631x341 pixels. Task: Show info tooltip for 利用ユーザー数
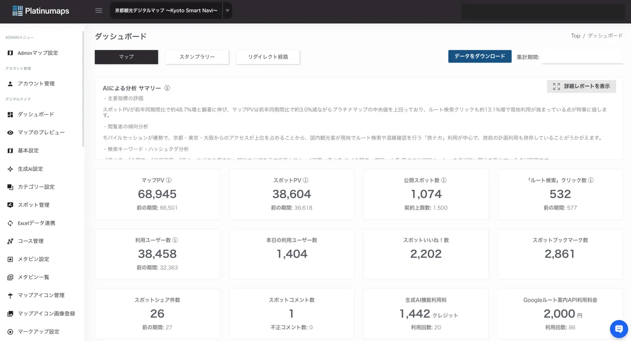coord(175,240)
